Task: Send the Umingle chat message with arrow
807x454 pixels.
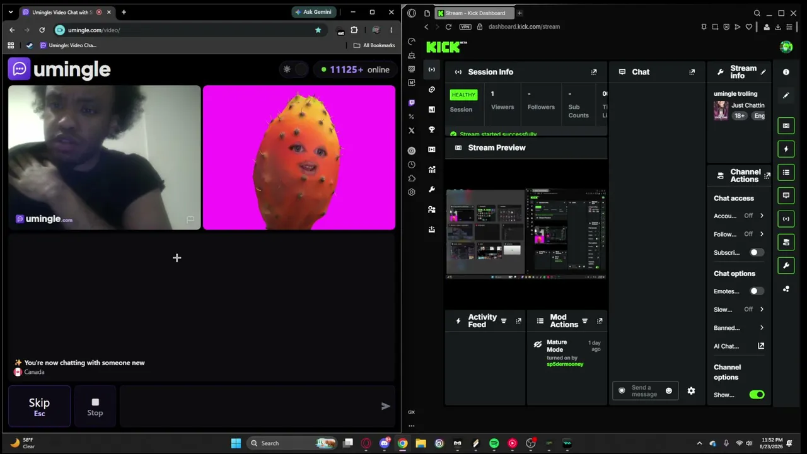Action: click(385, 406)
